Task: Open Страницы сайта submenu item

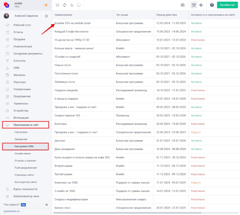Action: (x=24, y=175)
